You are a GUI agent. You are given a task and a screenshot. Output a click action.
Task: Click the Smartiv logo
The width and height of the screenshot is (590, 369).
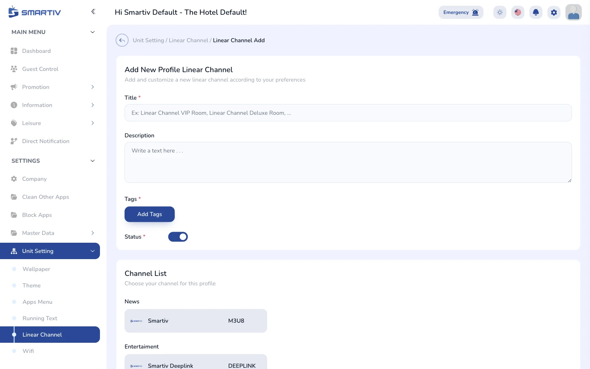pyautogui.click(x=34, y=12)
